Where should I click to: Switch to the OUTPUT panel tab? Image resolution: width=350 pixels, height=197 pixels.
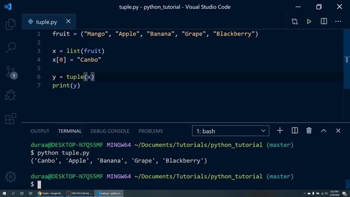[40, 131]
